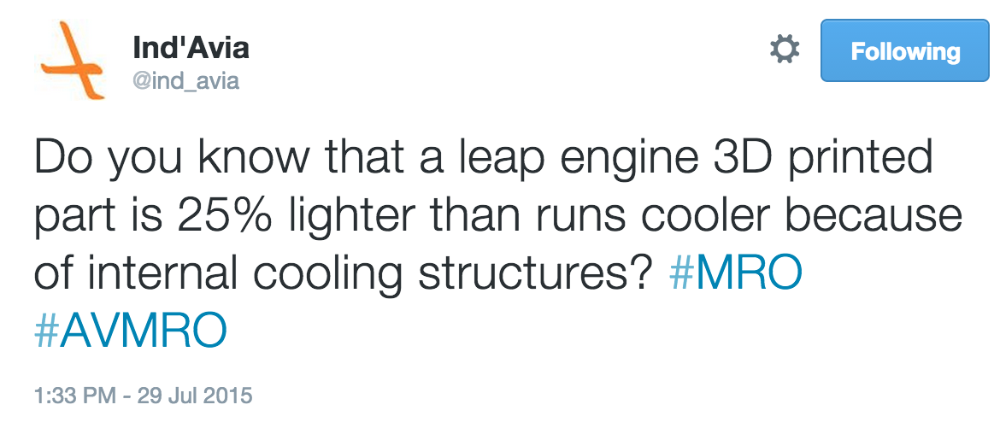Viewport: 1000px width, 434px height.
Task: Unfollow Ind'Avia via the blue button
Action: 904,51
